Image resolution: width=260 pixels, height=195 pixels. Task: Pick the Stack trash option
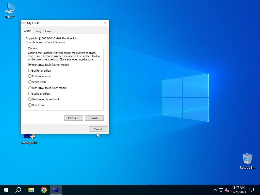point(37,82)
